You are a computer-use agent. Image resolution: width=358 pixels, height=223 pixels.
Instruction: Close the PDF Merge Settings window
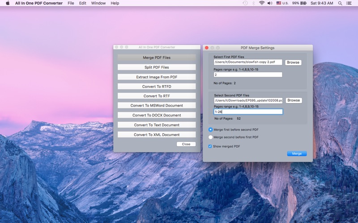[x=207, y=48]
